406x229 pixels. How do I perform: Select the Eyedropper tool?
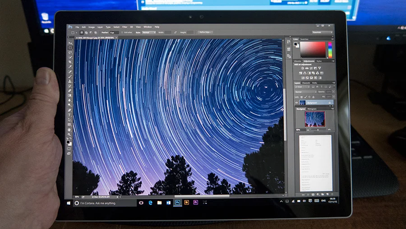pyautogui.click(x=70, y=67)
